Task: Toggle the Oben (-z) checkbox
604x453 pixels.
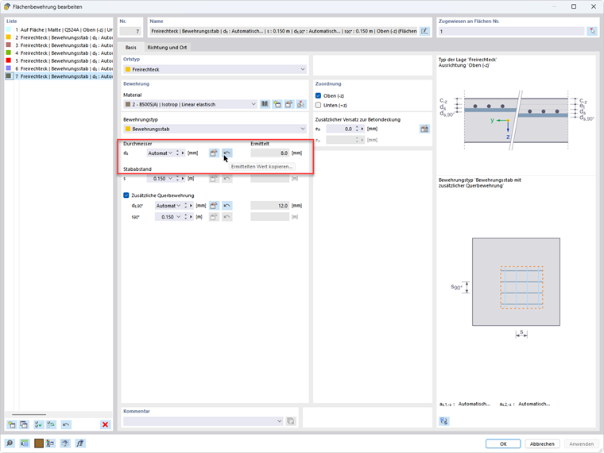Action: [318, 95]
